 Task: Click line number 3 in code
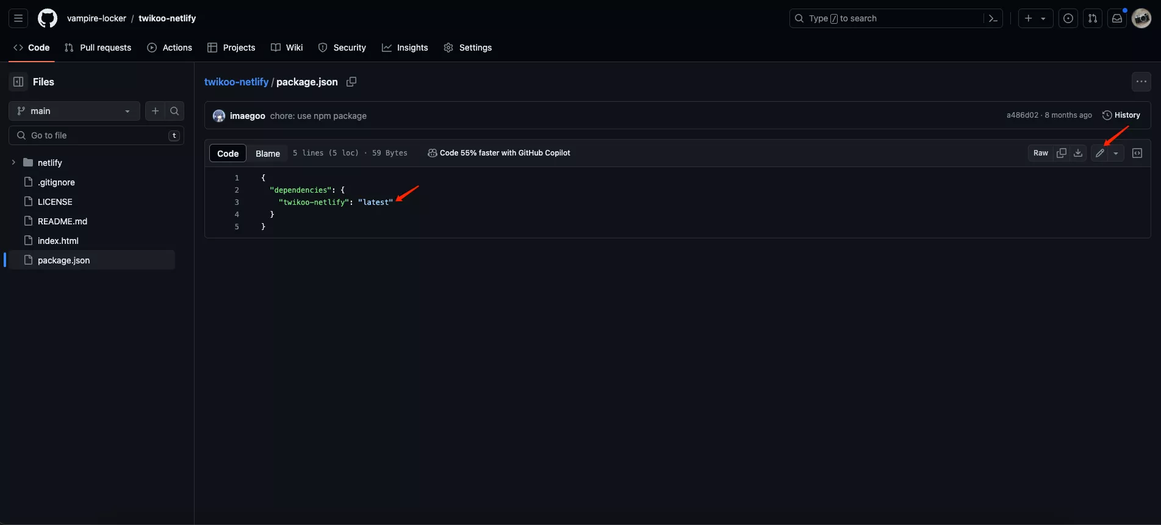click(x=237, y=202)
